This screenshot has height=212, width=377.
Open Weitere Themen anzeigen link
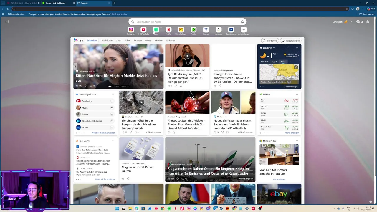point(103,133)
